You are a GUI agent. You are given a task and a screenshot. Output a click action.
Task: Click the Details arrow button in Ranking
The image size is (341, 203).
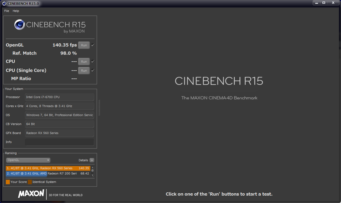(x=92, y=160)
